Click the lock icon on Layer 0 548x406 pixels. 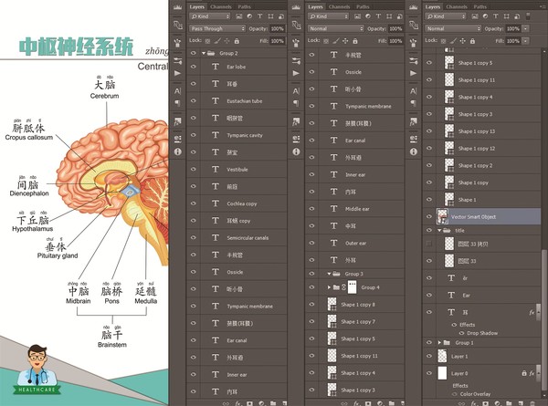(x=524, y=373)
